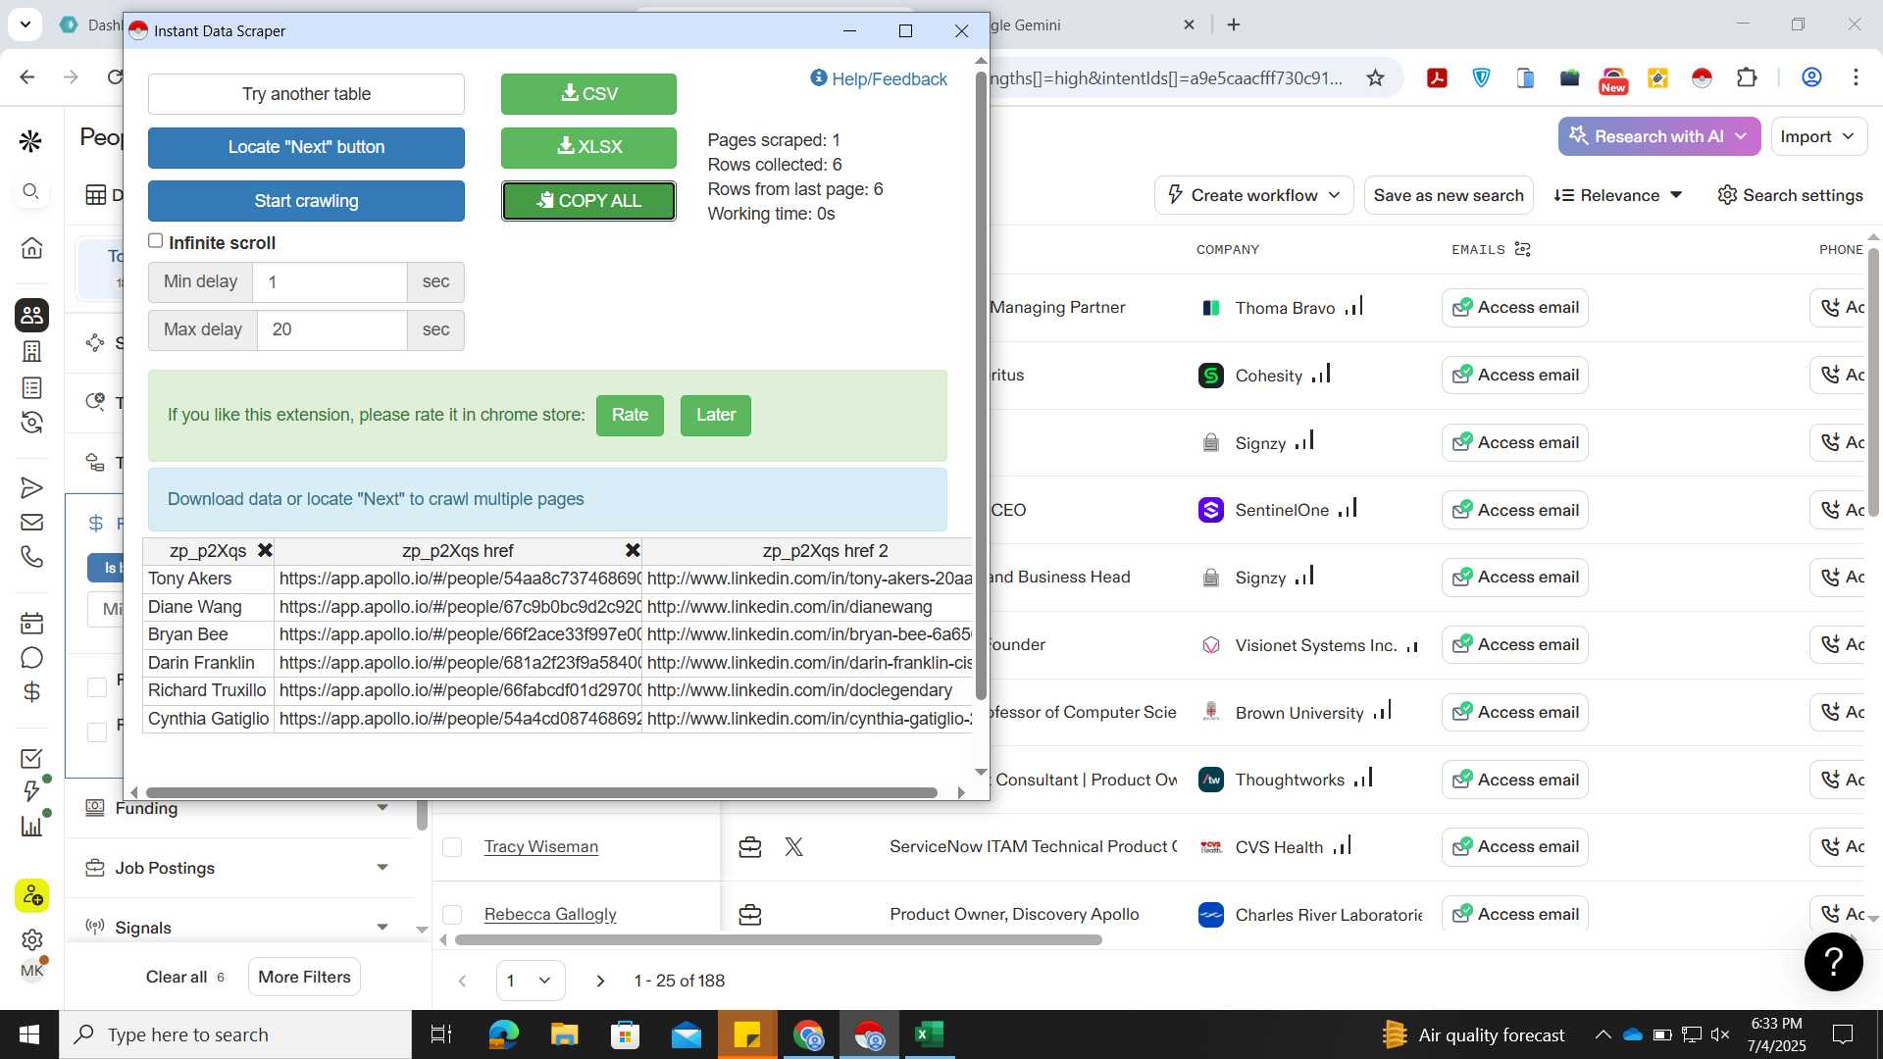Viewport: 1883px width, 1059px height.
Task: Click the Min delay input field
Action: coord(330,282)
